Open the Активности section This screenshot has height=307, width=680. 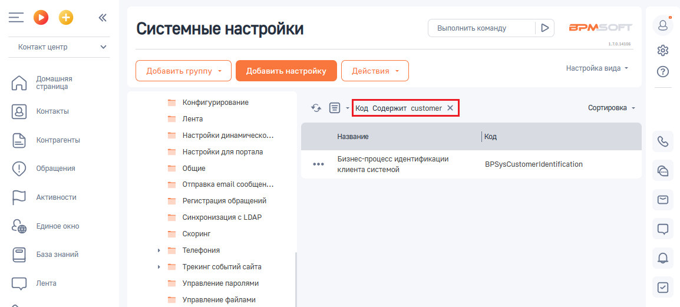click(57, 197)
